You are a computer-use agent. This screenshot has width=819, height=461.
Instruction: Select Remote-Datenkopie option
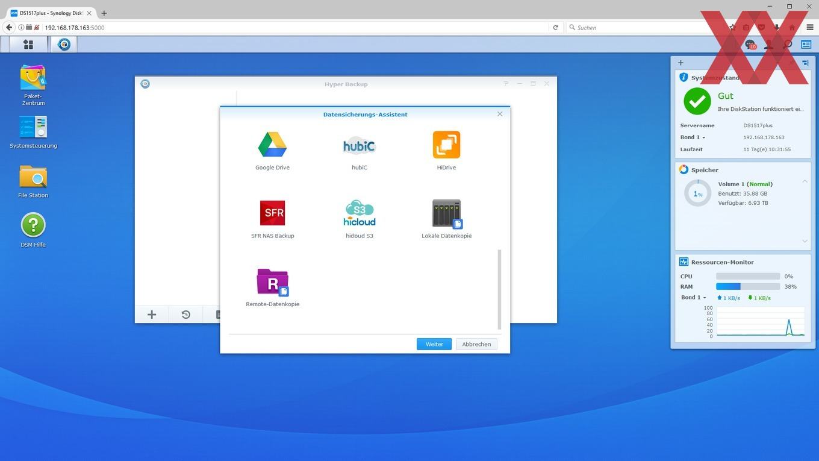[x=272, y=287]
